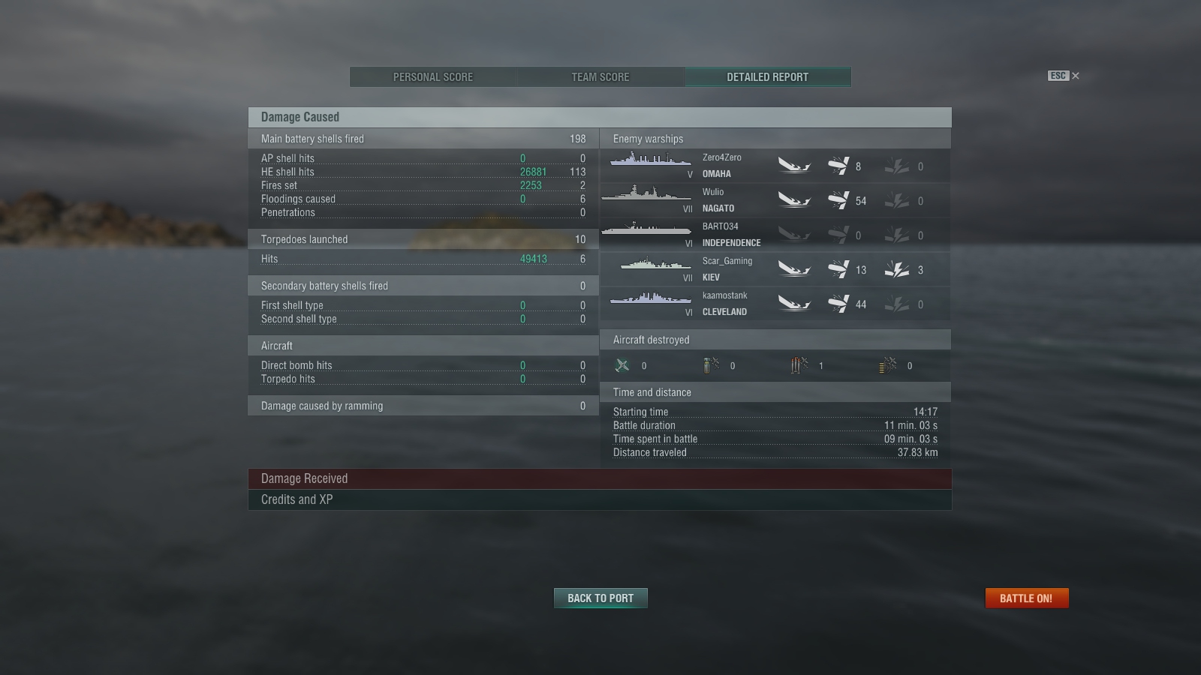Click the Nagato ship silhouette icon

click(646, 193)
